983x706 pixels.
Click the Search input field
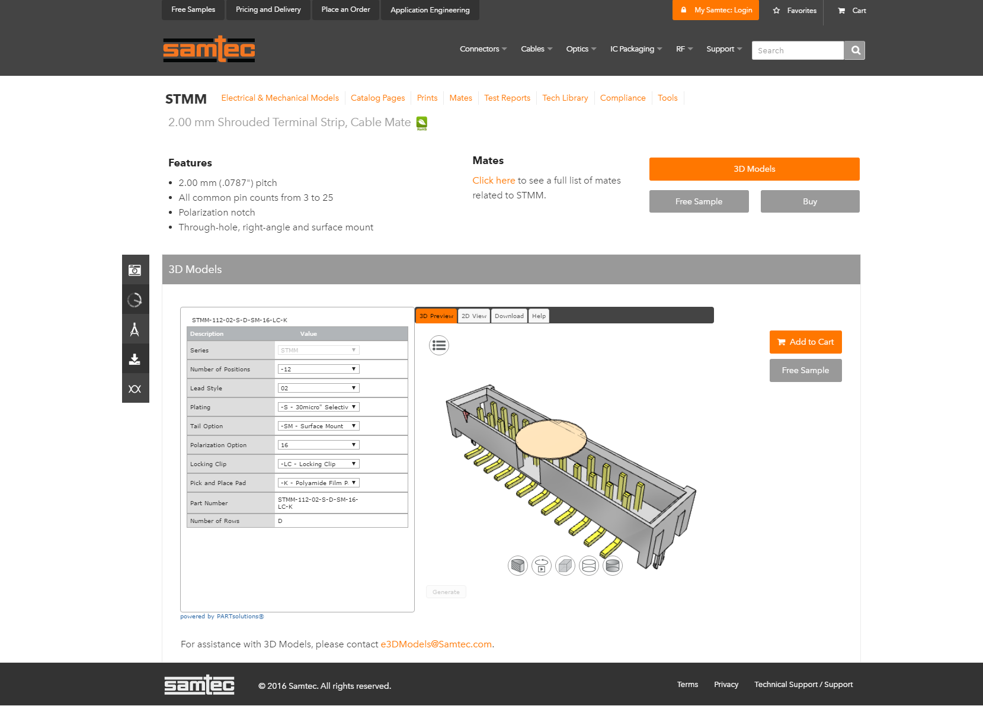[798, 50]
